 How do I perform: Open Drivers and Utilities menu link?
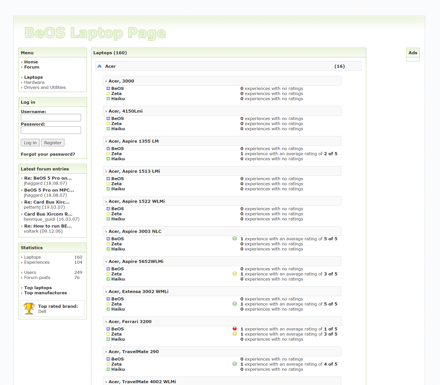pyautogui.click(x=45, y=87)
